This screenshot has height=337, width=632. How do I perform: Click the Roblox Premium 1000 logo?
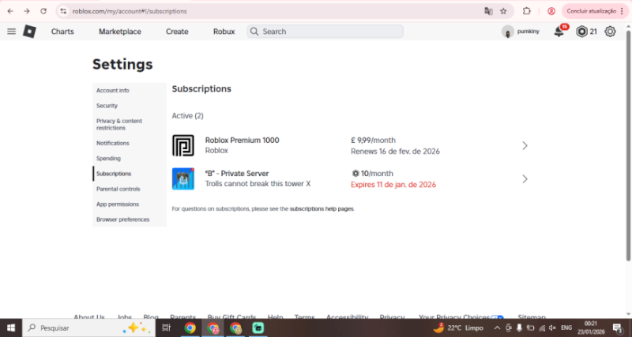[x=183, y=145]
